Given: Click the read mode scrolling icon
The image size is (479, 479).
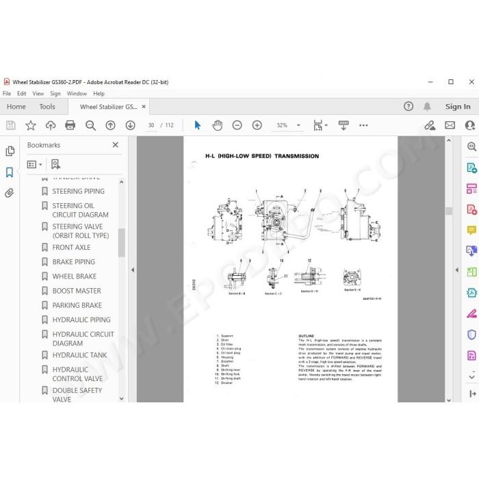Looking at the screenshot, I should pyautogui.click(x=344, y=125).
